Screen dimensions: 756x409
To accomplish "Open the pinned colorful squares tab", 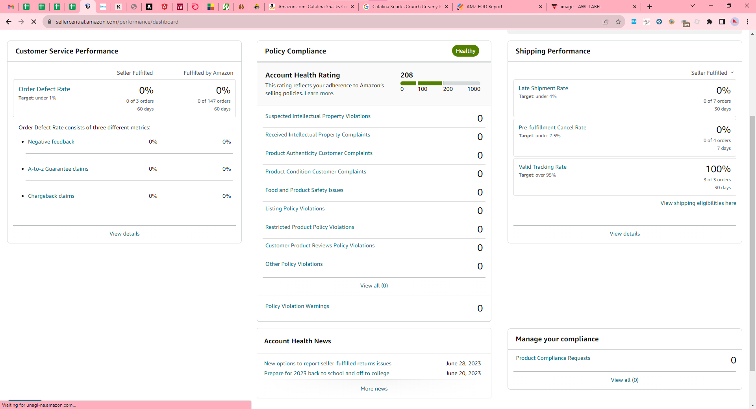I will click(x=211, y=7).
